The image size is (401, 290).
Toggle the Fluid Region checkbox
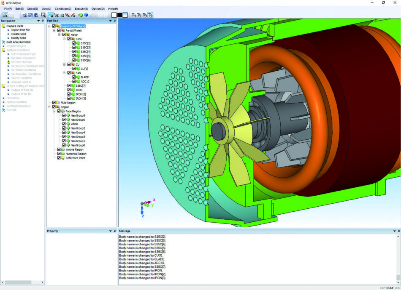[54, 103]
